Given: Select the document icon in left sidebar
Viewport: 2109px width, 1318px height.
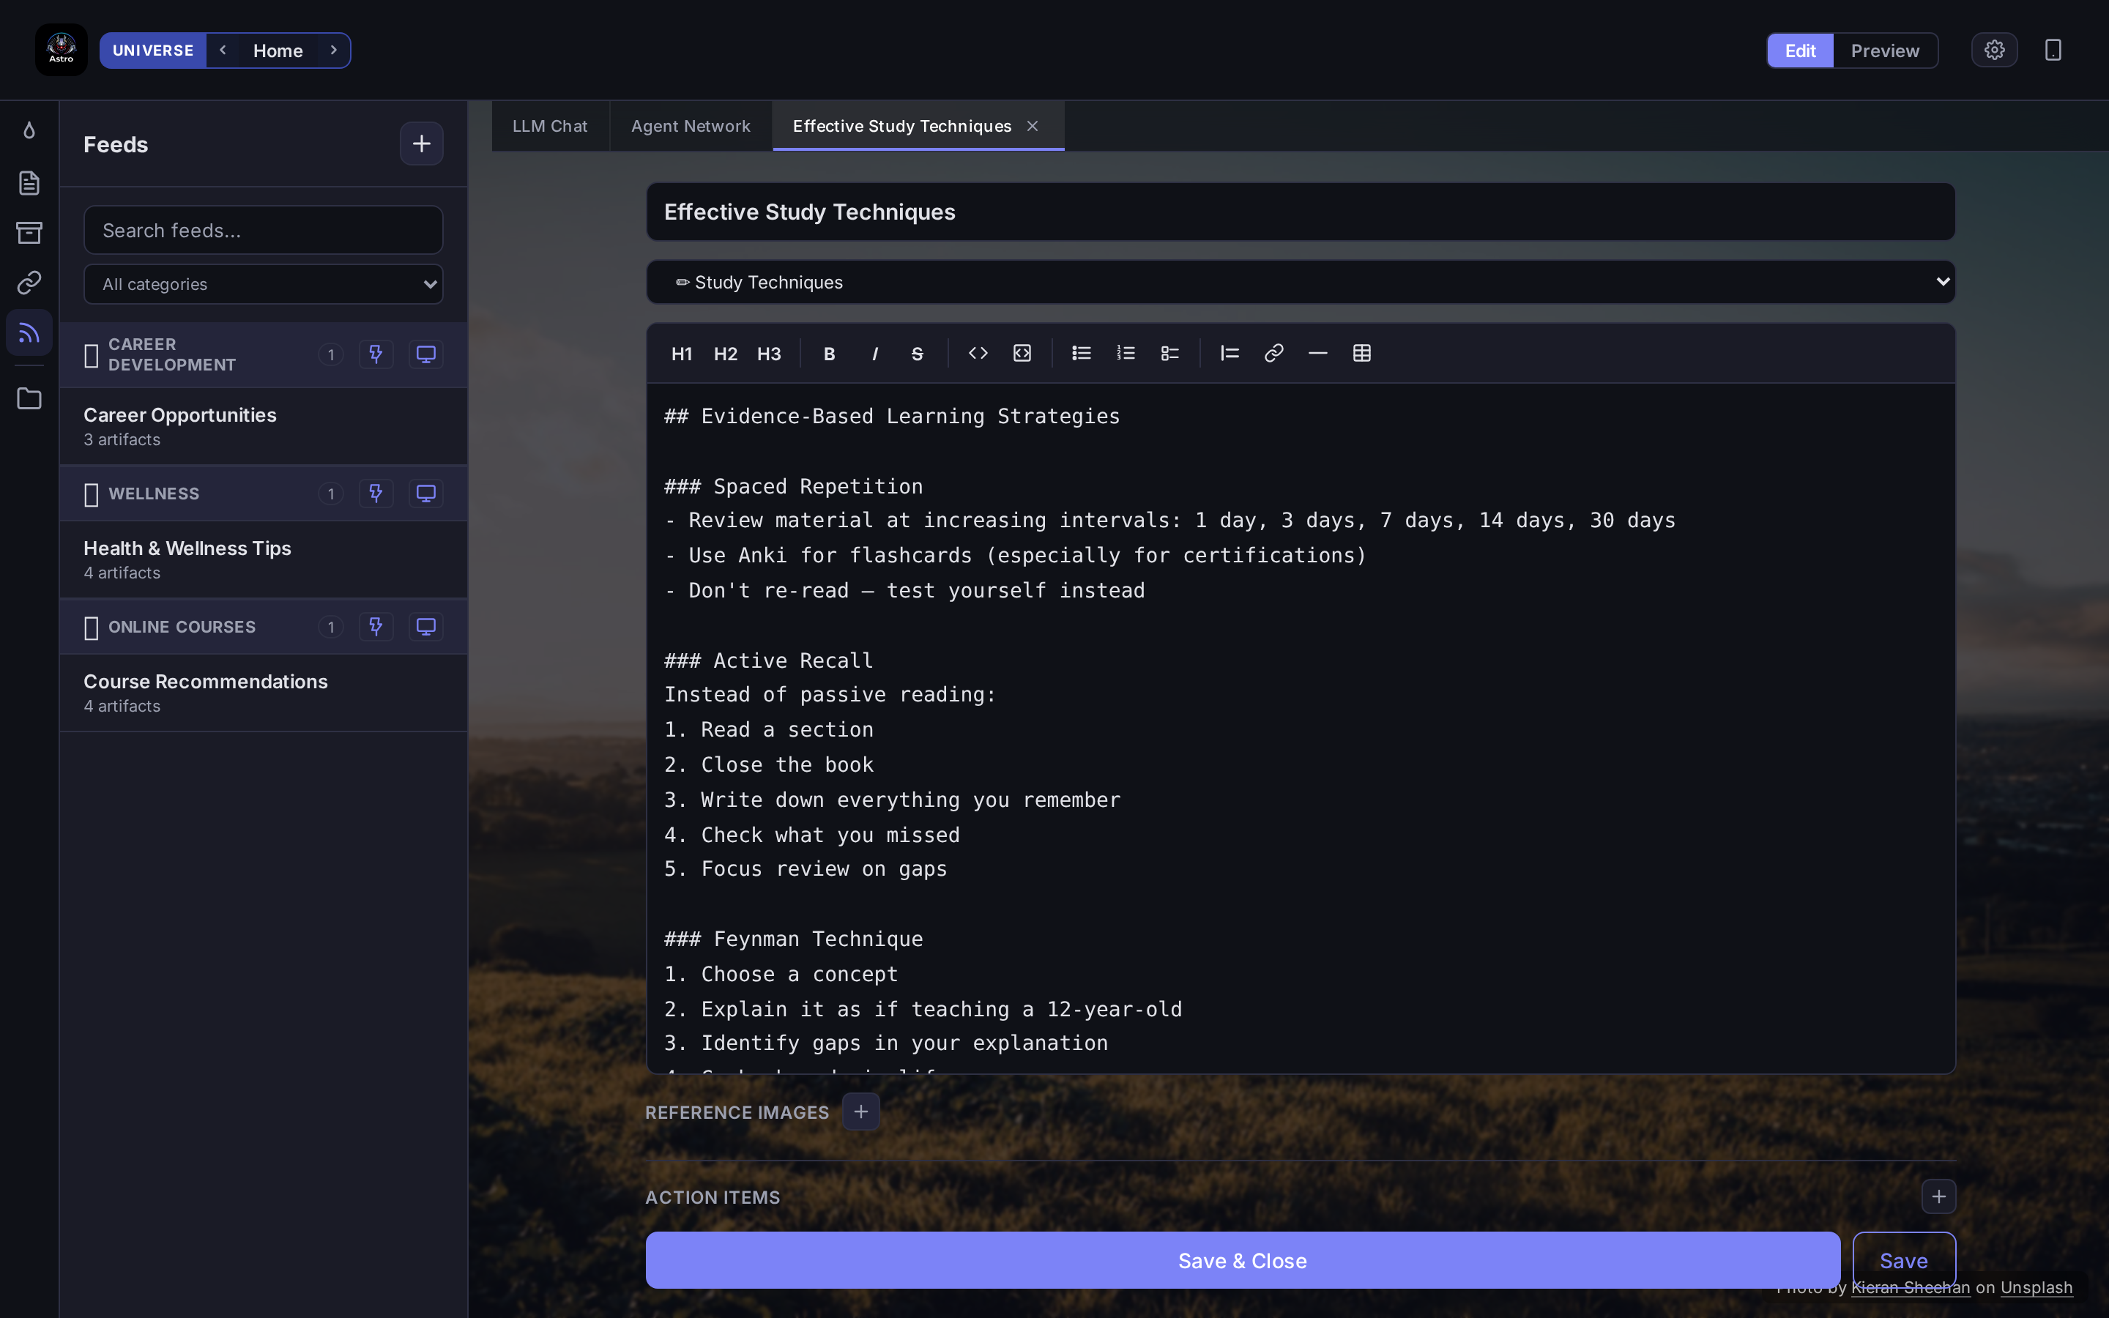Looking at the screenshot, I should pos(29,182).
